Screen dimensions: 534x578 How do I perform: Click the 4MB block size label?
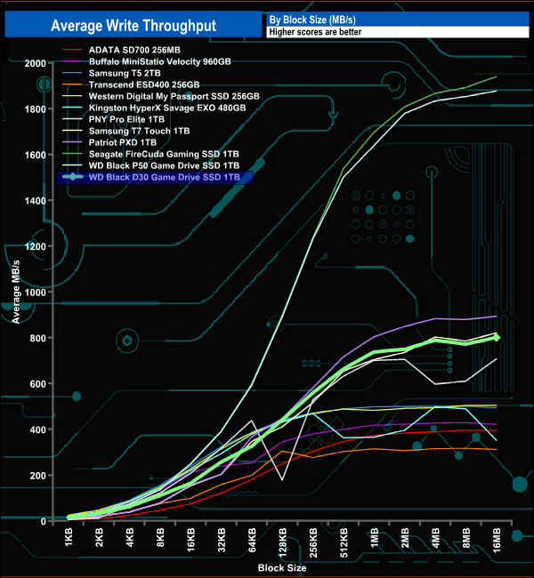[x=436, y=538]
